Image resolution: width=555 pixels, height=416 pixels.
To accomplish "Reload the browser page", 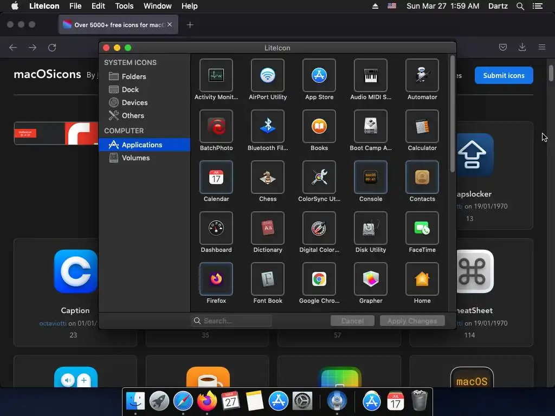I will click(x=52, y=48).
